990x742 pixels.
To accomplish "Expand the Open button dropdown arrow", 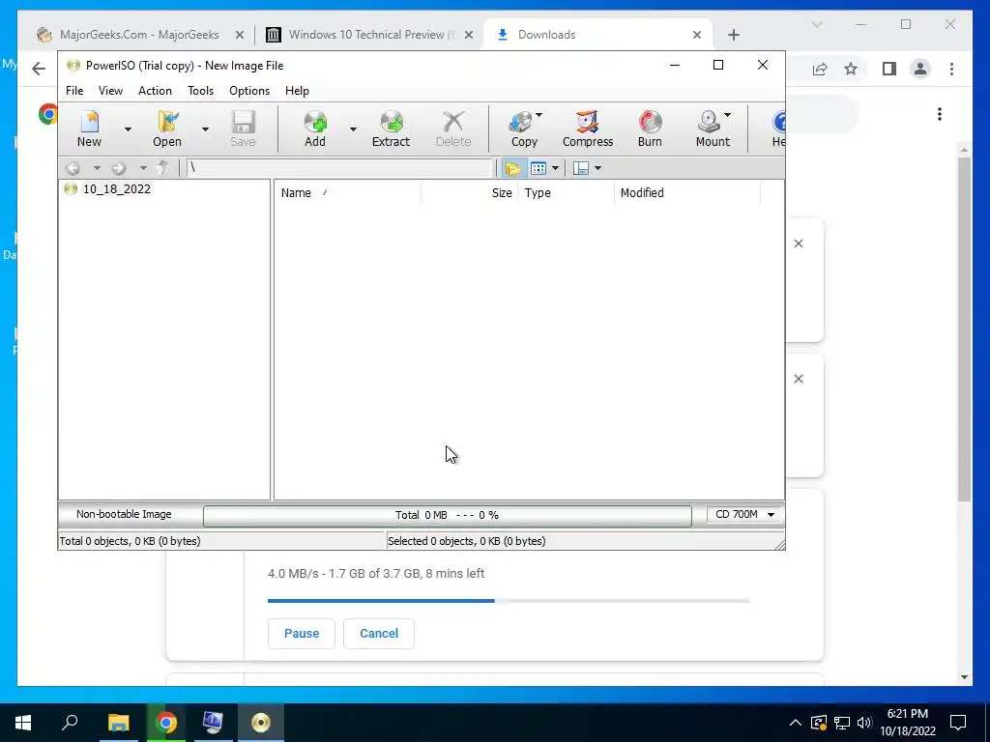I will click(205, 128).
